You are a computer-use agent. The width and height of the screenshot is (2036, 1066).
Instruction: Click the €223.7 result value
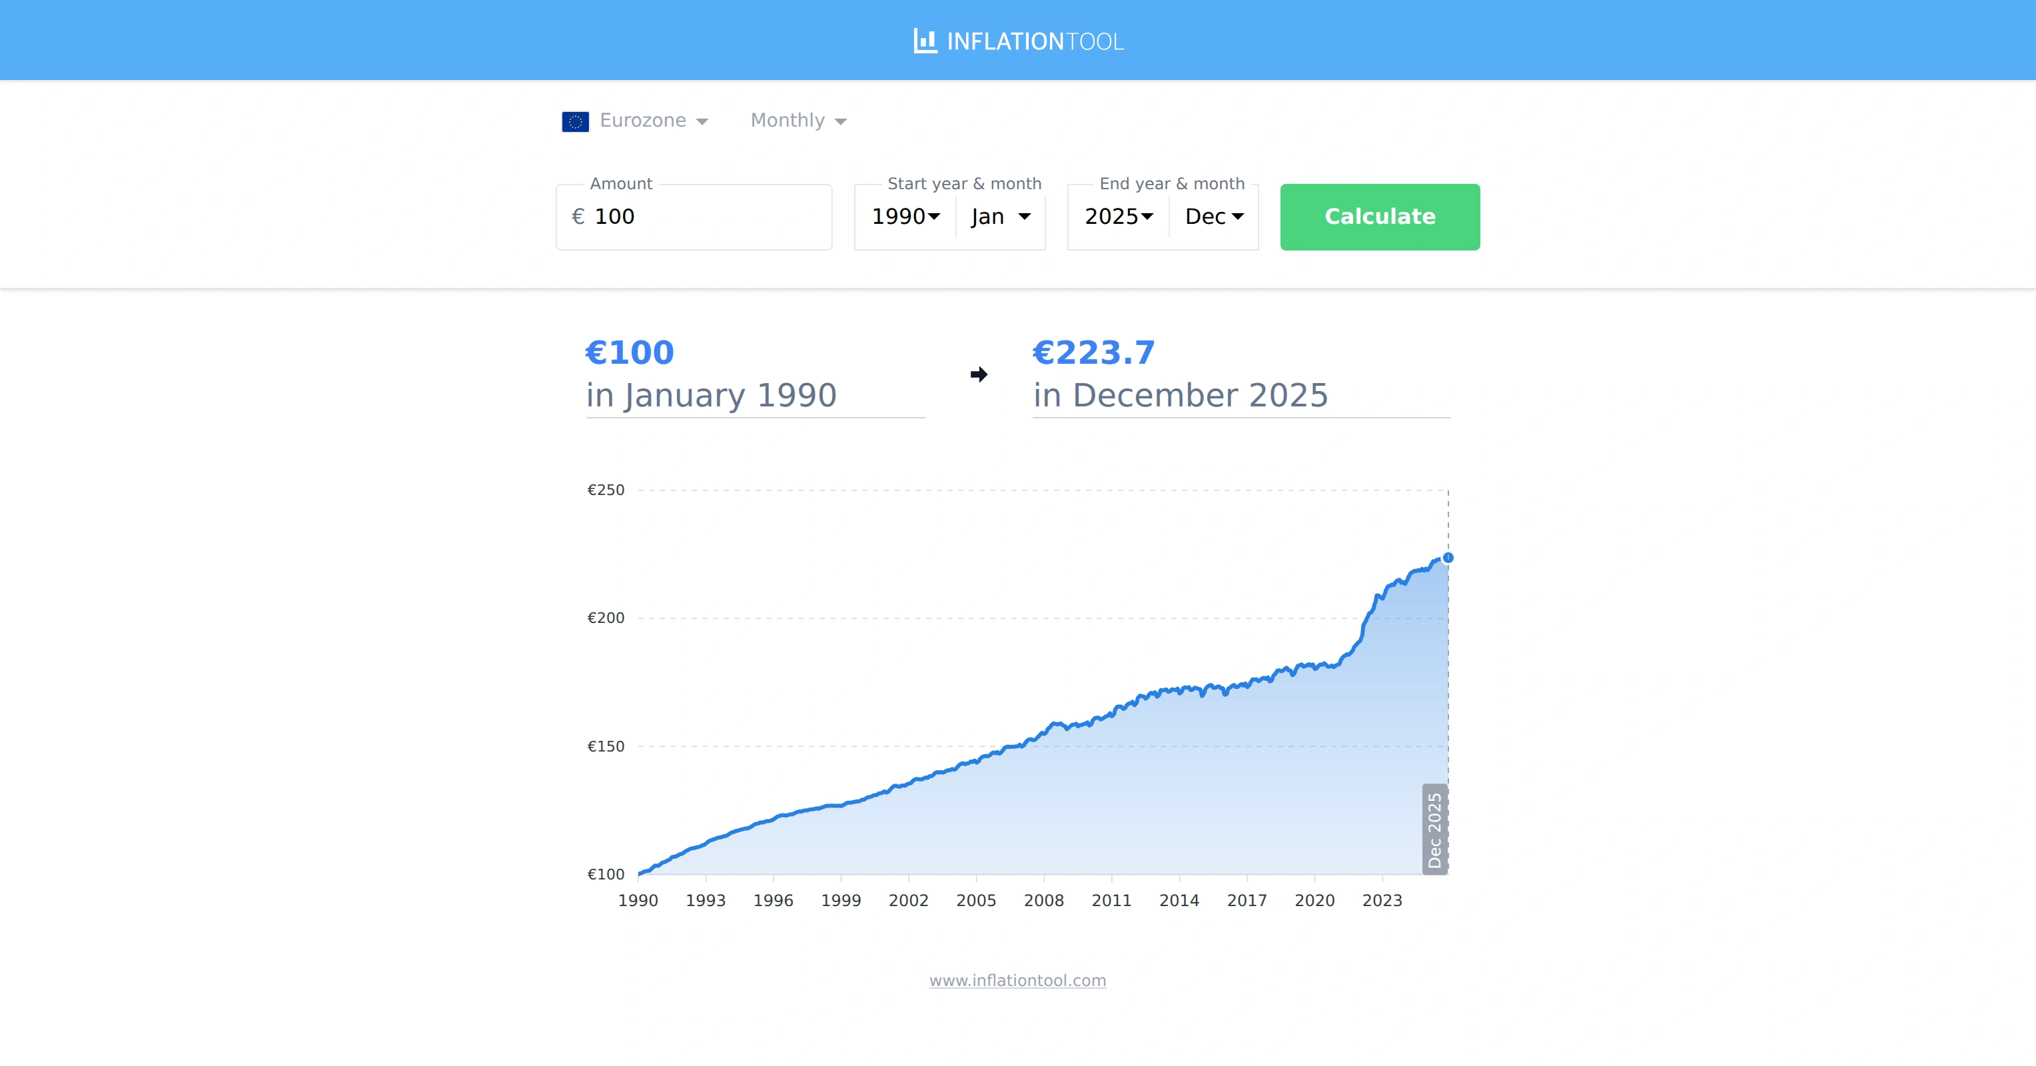(x=1094, y=352)
